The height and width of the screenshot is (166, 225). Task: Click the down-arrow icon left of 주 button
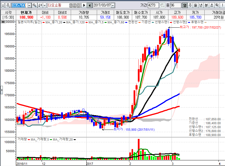pos(3,5)
